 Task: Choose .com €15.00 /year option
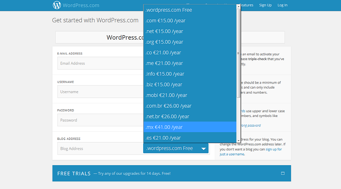click(190, 21)
